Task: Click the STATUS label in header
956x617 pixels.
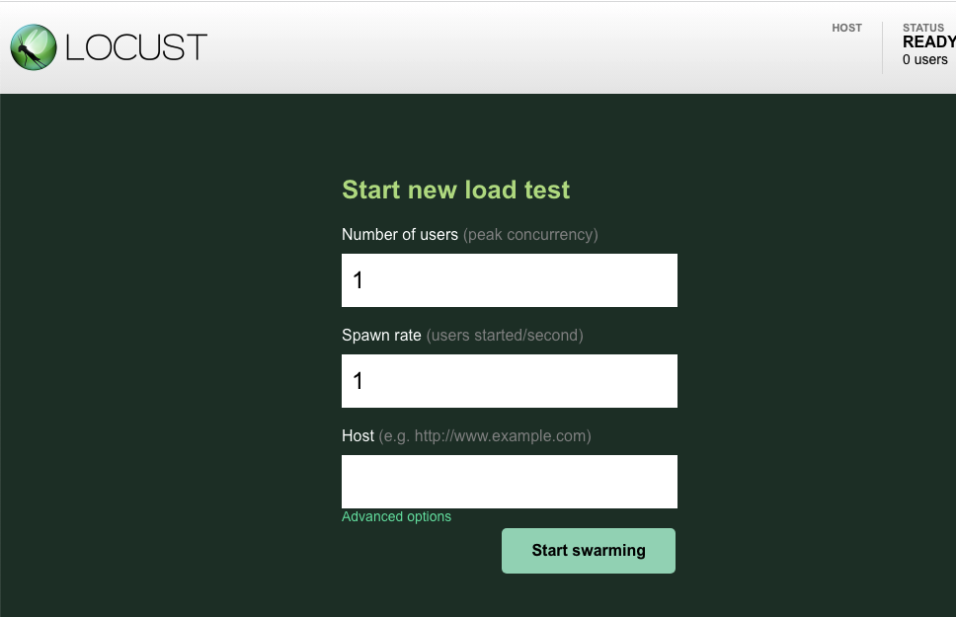Action: coord(922,29)
